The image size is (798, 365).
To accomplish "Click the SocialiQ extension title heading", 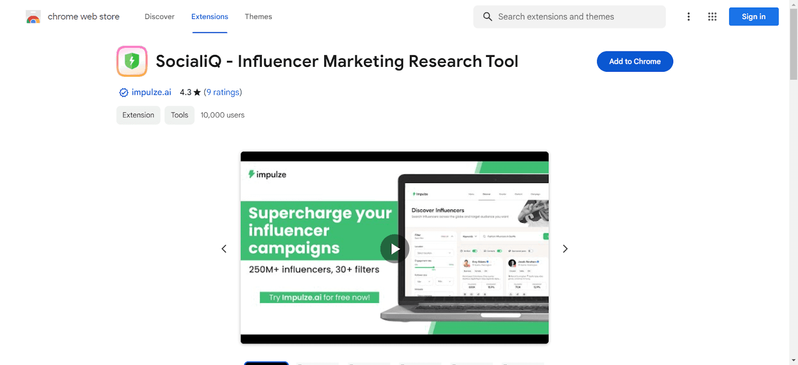I will coord(337,61).
